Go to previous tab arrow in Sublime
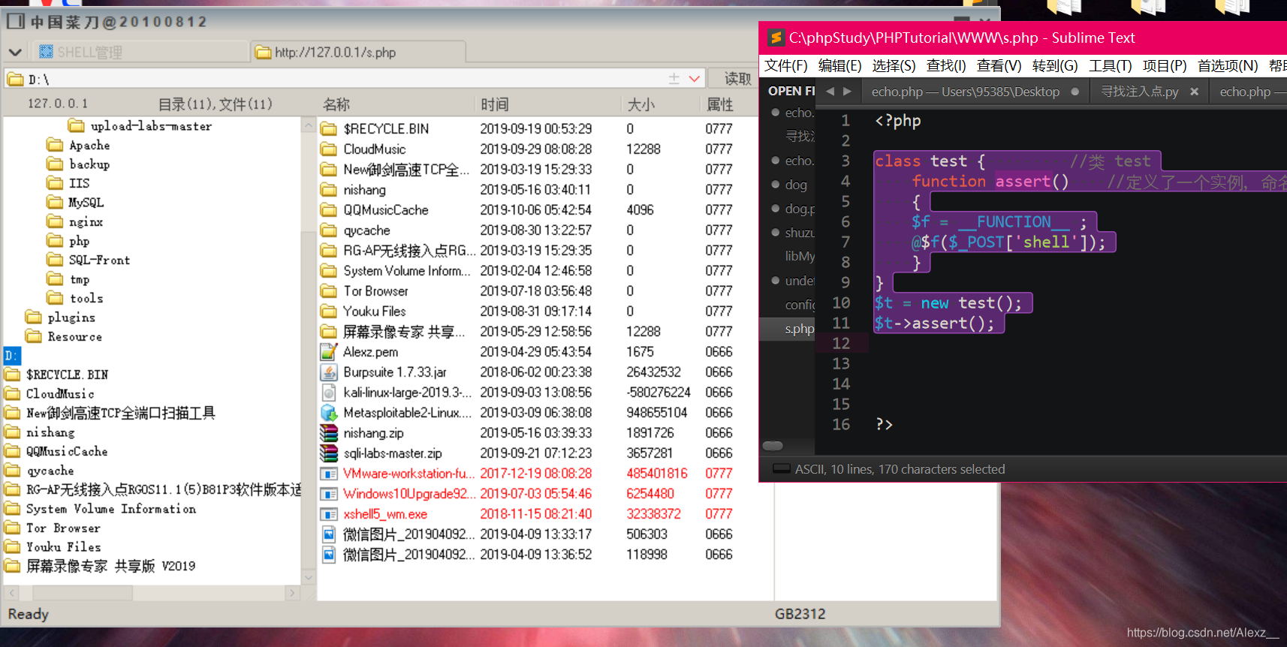The height and width of the screenshot is (647, 1287). coord(830,92)
